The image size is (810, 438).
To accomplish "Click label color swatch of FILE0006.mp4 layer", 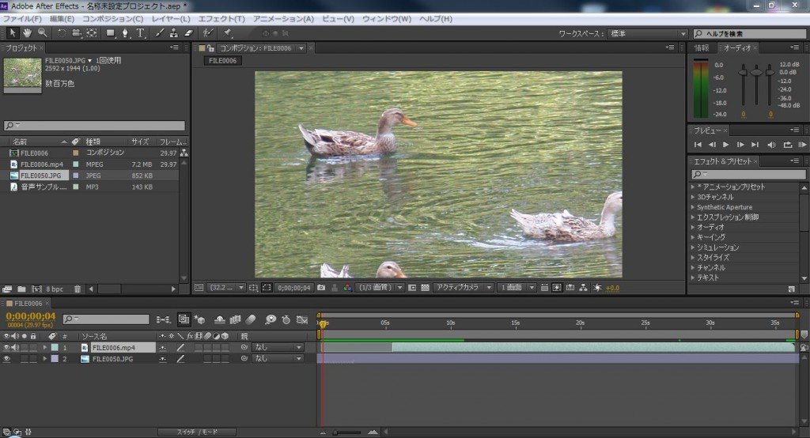I will pyautogui.click(x=55, y=348).
